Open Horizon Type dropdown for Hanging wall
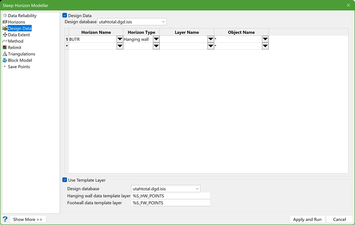This screenshot has height=225, width=355. pos(156,39)
